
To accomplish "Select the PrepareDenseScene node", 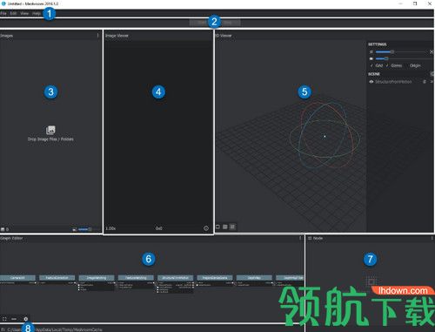I will pyautogui.click(x=215, y=278).
